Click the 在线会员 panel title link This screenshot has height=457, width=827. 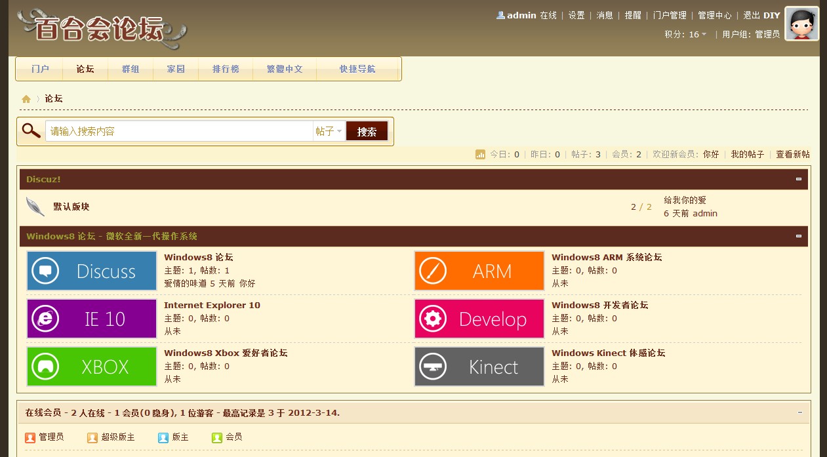(x=43, y=413)
